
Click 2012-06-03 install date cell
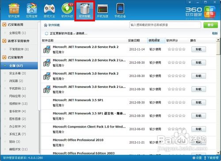click(137, 129)
